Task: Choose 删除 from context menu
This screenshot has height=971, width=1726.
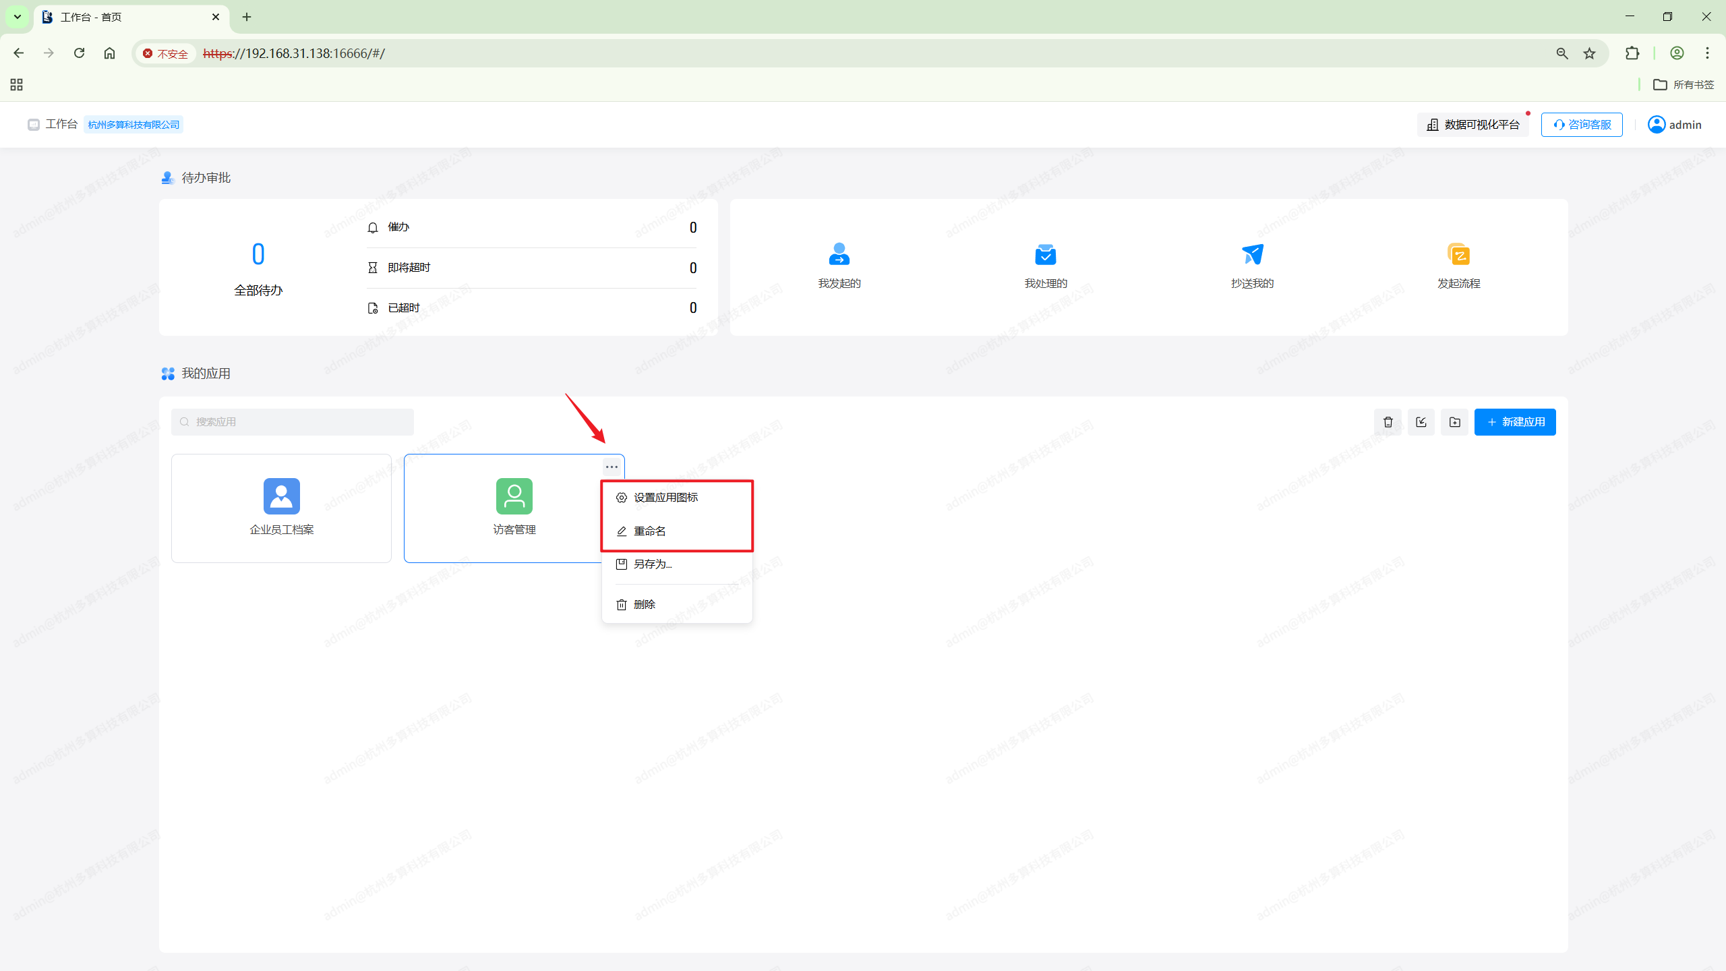Action: pos(644,605)
